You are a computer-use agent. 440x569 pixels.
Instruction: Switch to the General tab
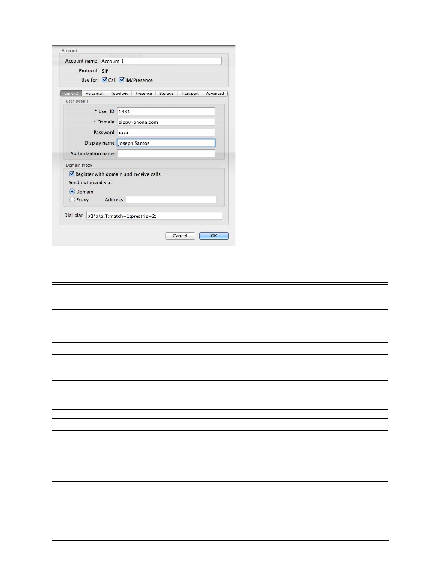pyautogui.click(x=71, y=93)
